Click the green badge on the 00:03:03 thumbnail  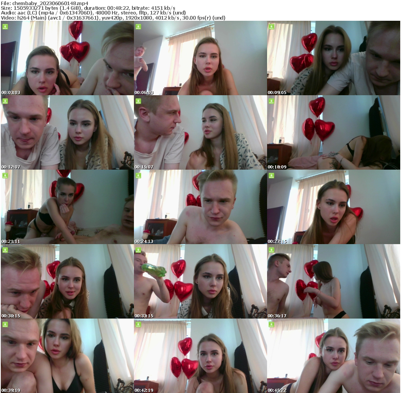(5, 27)
